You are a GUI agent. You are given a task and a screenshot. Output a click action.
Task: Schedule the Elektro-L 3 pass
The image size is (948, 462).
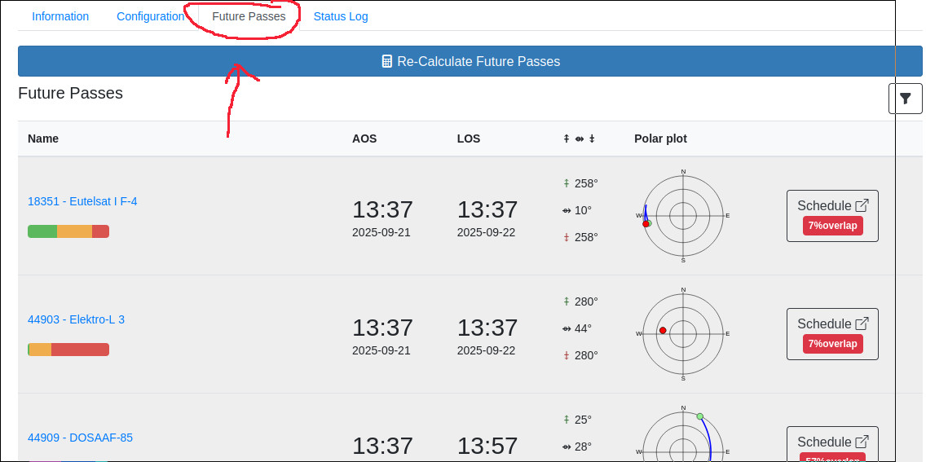(832, 334)
